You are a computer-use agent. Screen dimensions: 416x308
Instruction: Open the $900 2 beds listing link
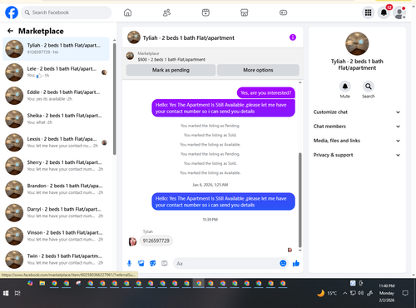[x=171, y=59]
